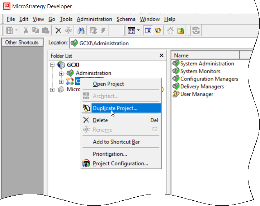The height and width of the screenshot is (206, 260).
Task: Click the Home icon in toolbar
Action: click(x=171, y=31)
